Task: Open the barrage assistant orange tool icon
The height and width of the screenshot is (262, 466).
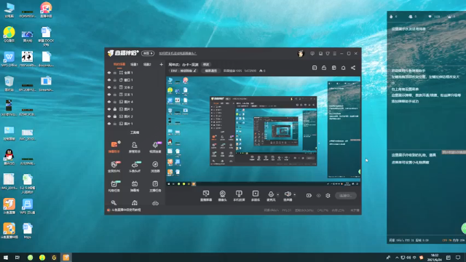Action: [114, 147]
